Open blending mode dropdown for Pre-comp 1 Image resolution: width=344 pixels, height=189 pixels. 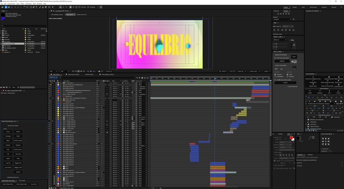pyautogui.click(x=115, y=83)
